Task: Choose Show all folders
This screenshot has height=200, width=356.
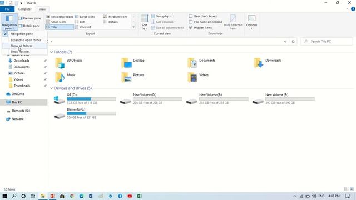Action: click(24, 46)
